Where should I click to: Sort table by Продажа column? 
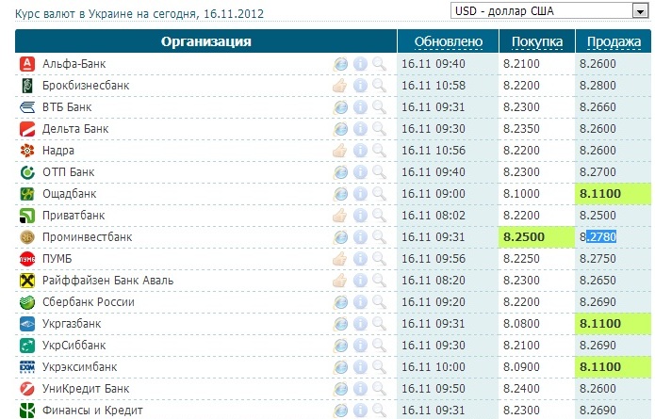click(x=614, y=41)
